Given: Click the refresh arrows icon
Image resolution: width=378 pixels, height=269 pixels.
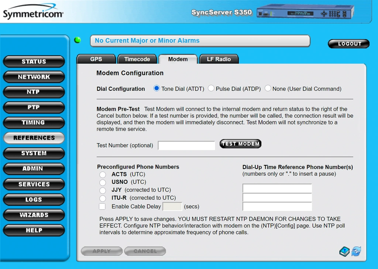Looking at the screenshot, I should click(x=356, y=251).
